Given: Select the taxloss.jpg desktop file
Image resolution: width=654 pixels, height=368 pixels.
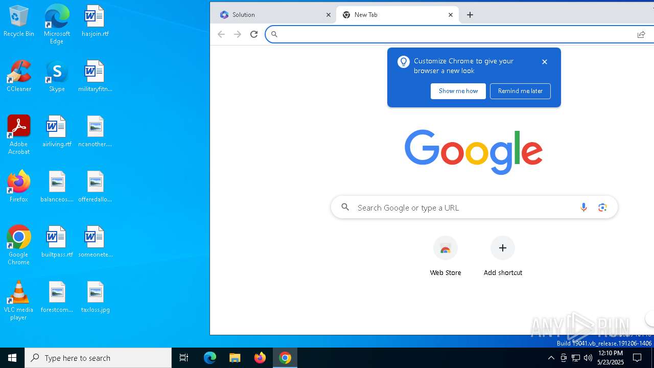Looking at the screenshot, I should coord(95,297).
